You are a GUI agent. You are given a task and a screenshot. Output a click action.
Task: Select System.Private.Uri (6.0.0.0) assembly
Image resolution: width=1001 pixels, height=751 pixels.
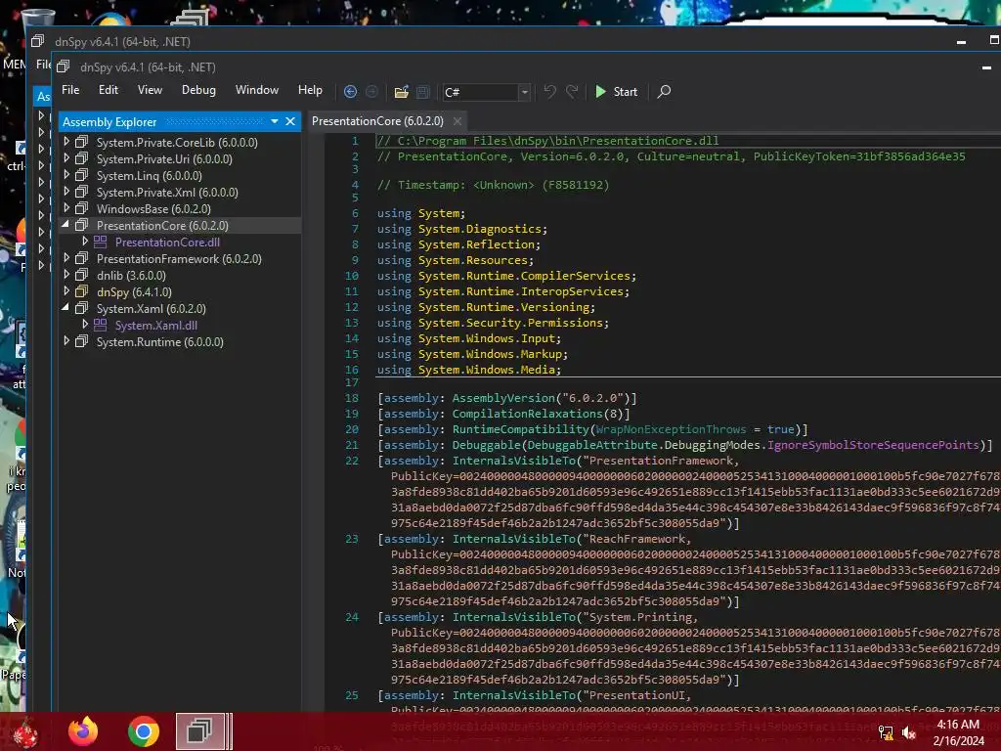(164, 159)
